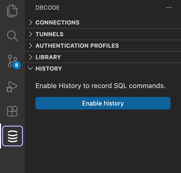Open the Extensions view
Viewport: 181px width, 173px height.
coord(13,111)
